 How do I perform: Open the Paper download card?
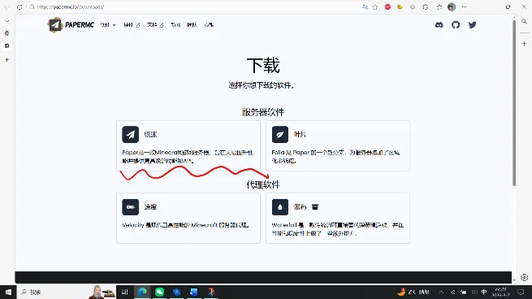[x=188, y=145]
